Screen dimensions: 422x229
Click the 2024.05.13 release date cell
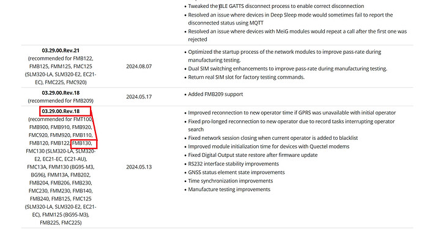coord(139,167)
